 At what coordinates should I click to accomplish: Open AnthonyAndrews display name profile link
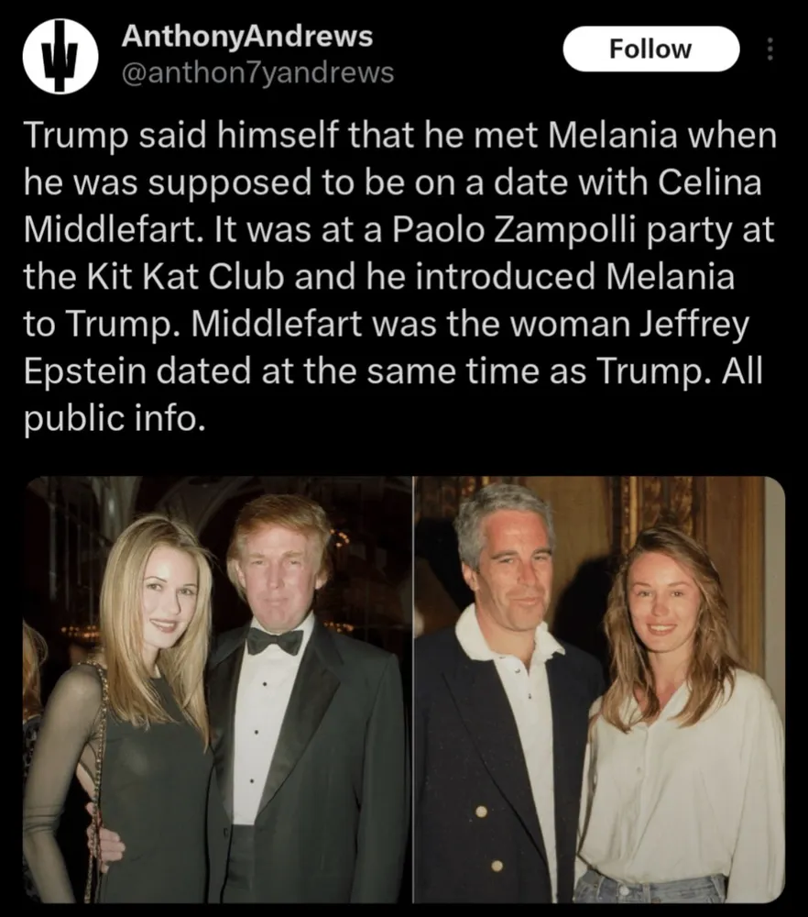247,37
